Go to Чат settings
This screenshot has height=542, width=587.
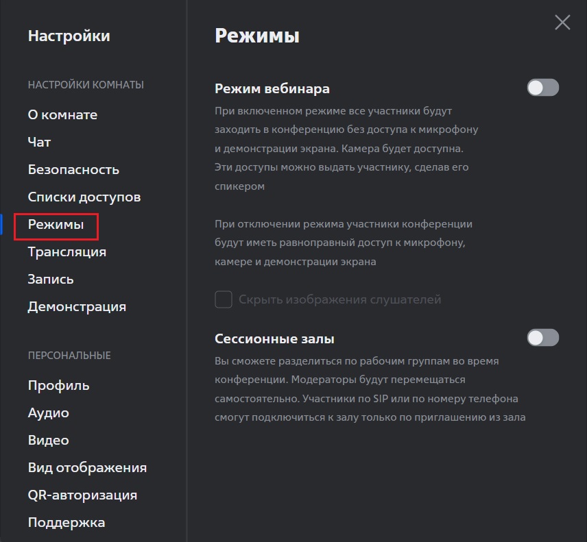[39, 142]
